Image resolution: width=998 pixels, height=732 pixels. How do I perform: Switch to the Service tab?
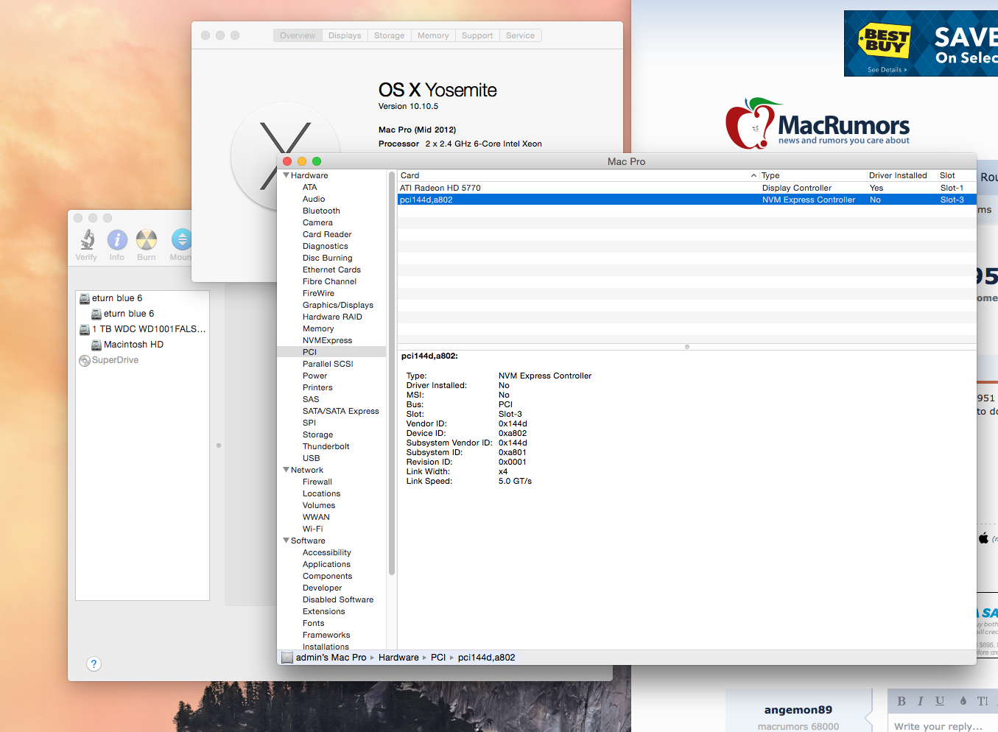[x=520, y=35]
